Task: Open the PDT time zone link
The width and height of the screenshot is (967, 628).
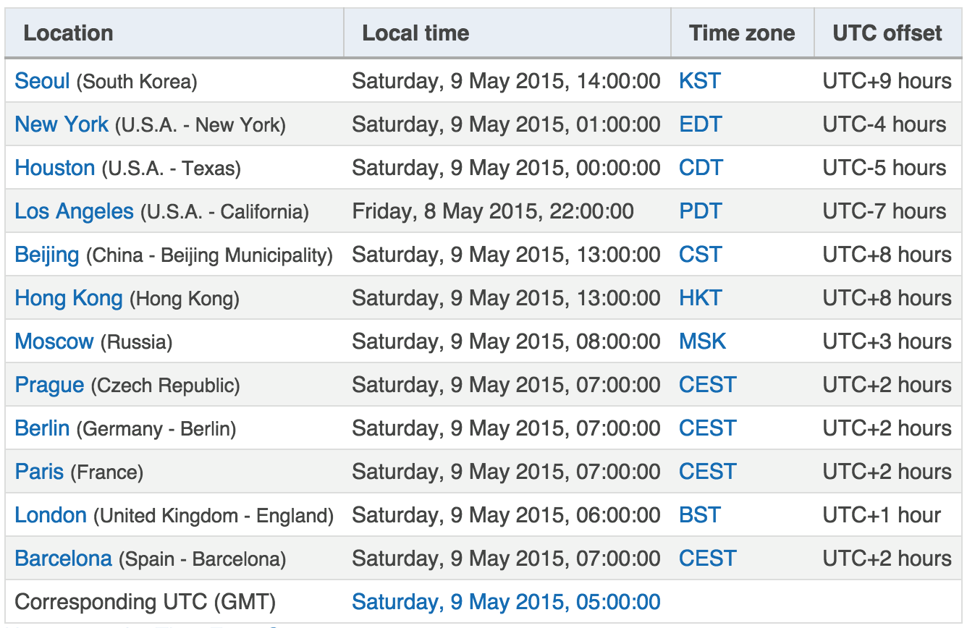Action: 701,211
